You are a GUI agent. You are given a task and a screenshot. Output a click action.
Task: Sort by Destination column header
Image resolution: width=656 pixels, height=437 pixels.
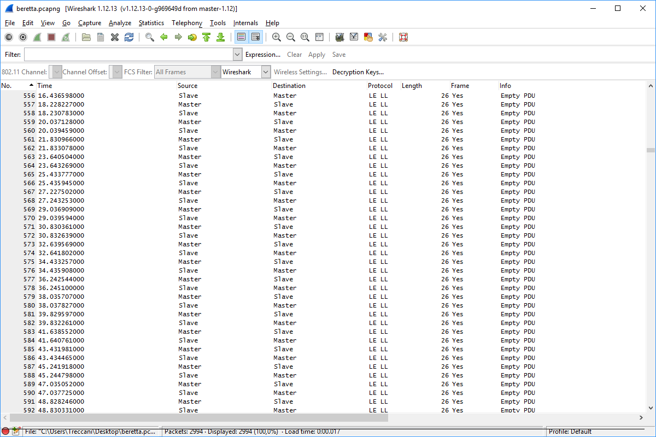319,86
